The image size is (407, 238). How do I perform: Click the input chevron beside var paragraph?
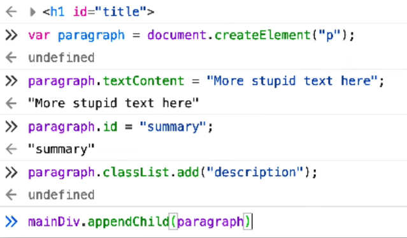point(11,35)
